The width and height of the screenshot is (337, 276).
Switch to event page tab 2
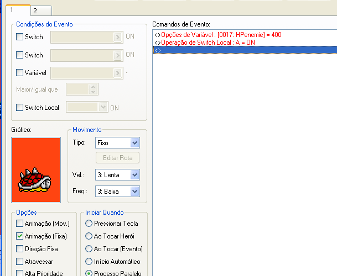point(41,10)
